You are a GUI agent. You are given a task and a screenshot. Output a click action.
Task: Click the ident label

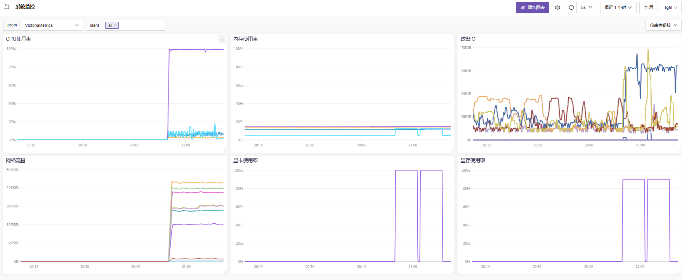pos(94,25)
